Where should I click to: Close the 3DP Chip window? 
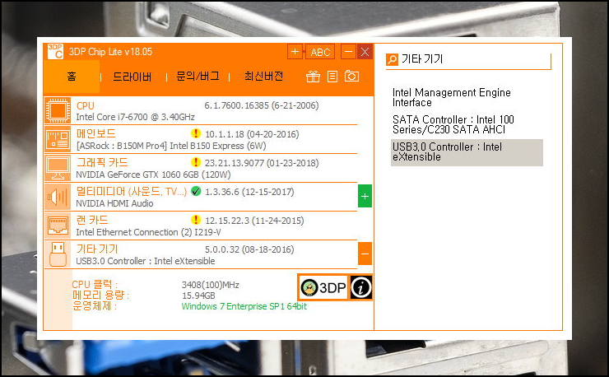tap(365, 52)
